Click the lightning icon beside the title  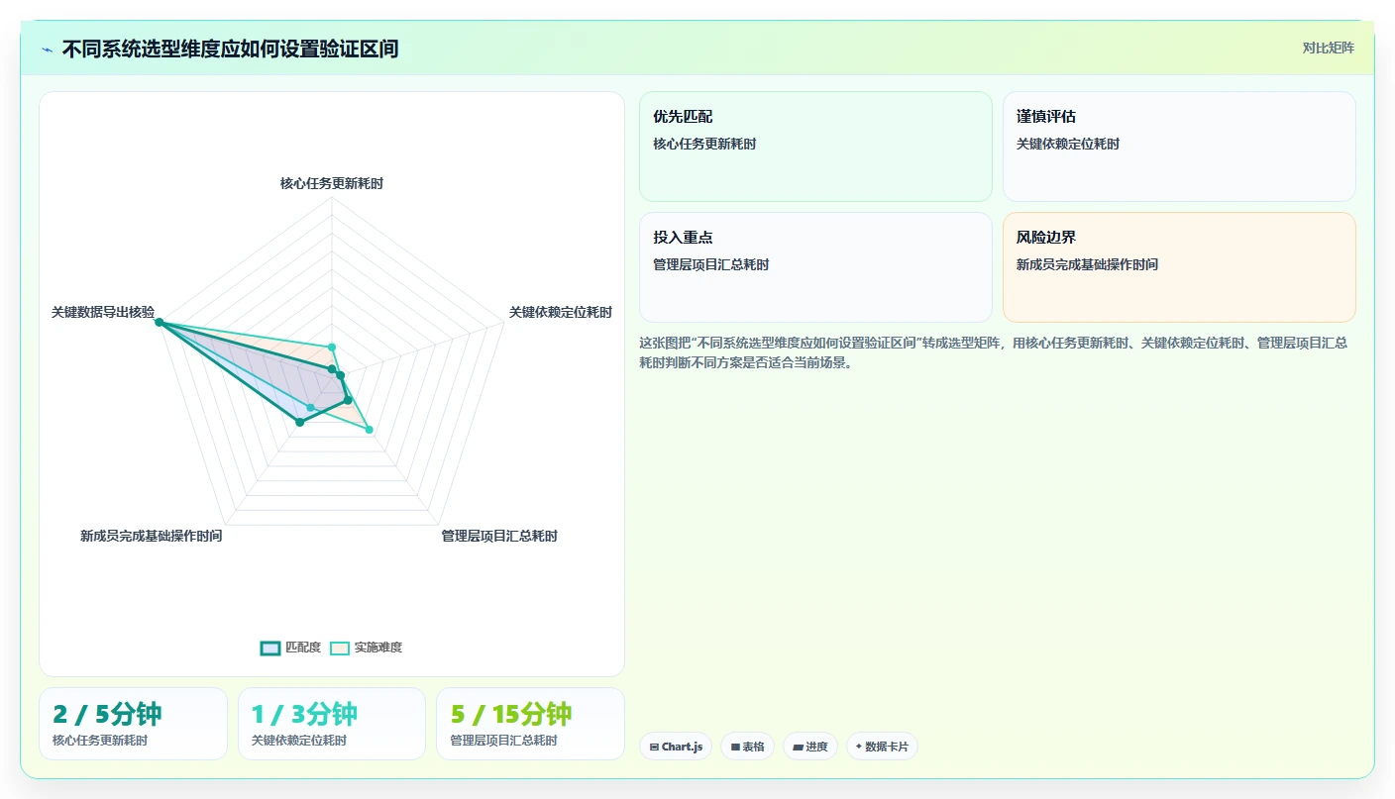pos(48,49)
